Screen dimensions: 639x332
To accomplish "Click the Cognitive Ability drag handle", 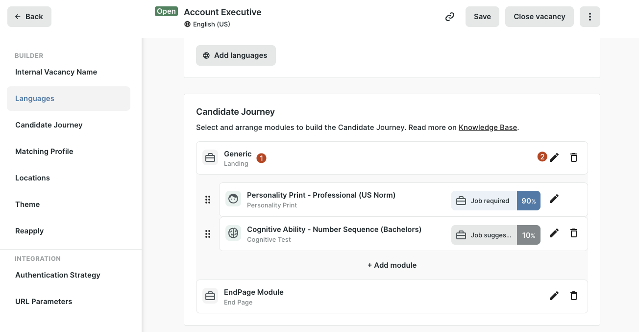I will pyautogui.click(x=208, y=234).
